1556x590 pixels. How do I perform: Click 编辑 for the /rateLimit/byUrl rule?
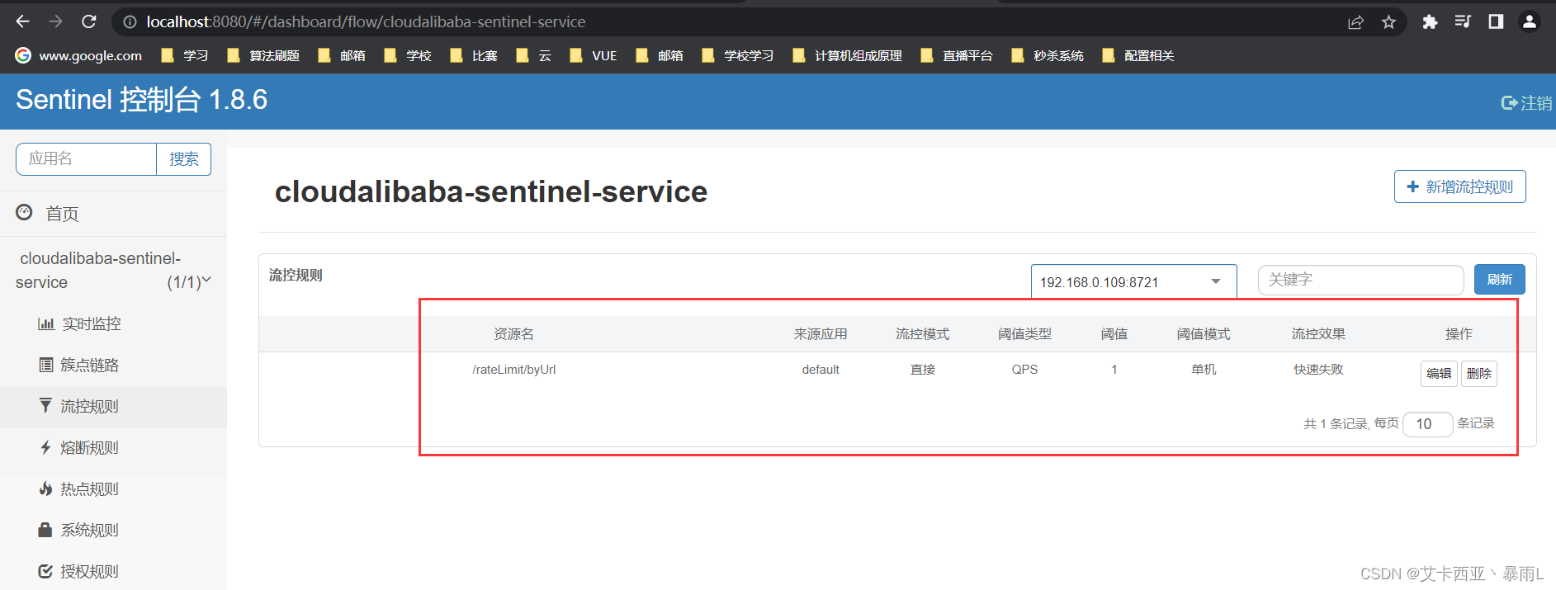click(1439, 374)
